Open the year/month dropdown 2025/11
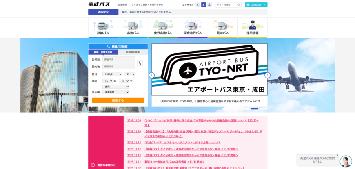 coord(112,74)
